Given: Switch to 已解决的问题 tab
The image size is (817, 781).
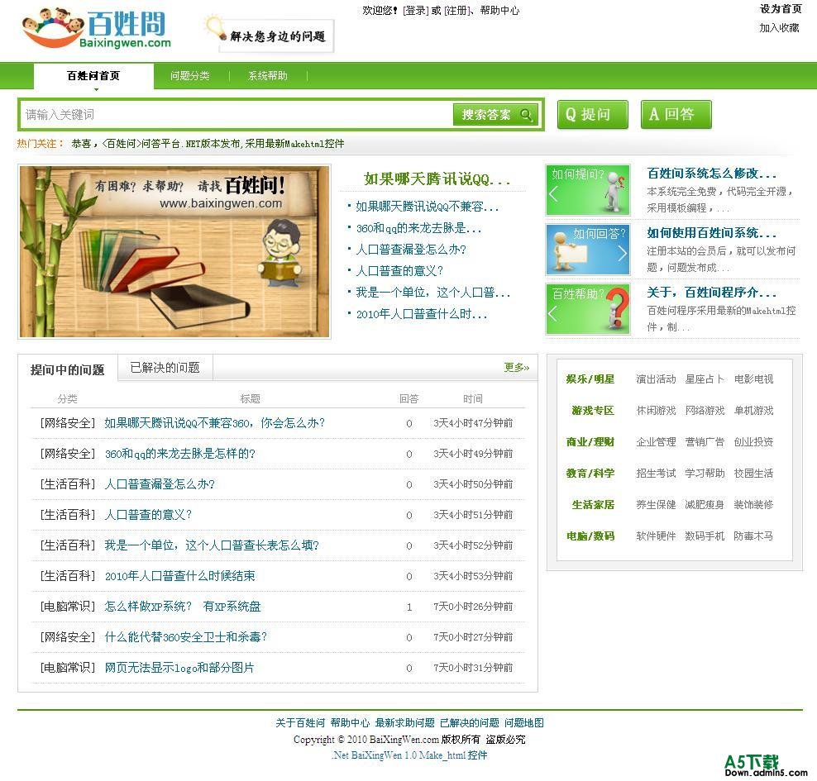Looking at the screenshot, I should [165, 368].
